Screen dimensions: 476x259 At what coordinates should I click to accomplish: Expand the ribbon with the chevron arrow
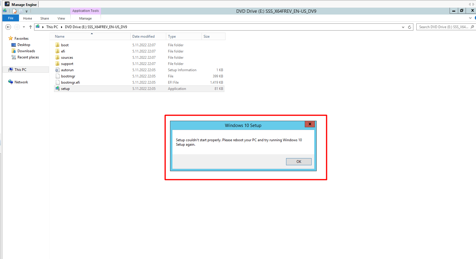click(470, 18)
